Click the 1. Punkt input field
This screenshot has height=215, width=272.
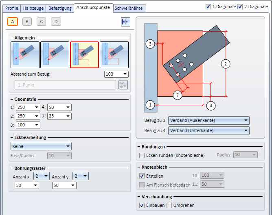tap(65, 85)
